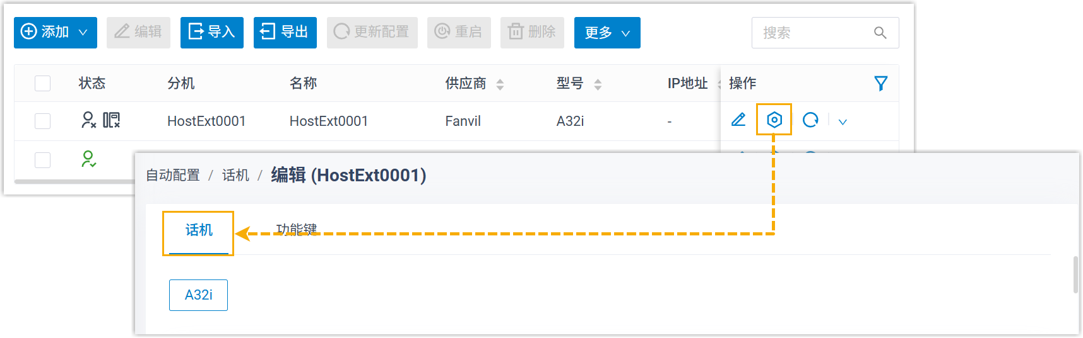Image resolution: width=1083 pixels, height=338 pixels.
Task: Click the reprovision refresh icon in HostExt0001 row
Action: pos(810,120)
